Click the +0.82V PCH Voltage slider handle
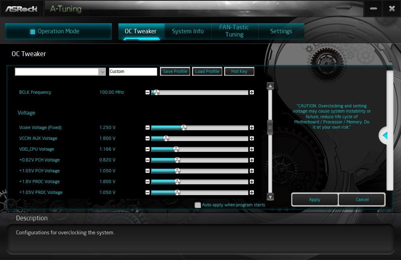The height and width of the screenshot is (260, 401). [177, 160]
